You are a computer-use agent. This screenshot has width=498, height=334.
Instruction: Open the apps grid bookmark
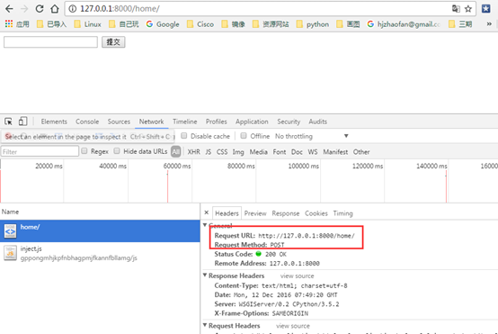(17, 24)
